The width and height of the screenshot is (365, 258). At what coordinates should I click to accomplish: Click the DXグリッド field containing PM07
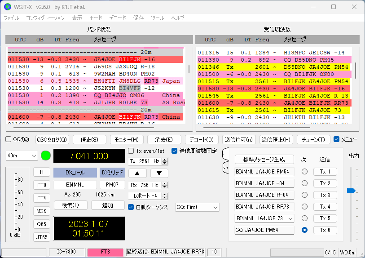pos(112,185)
